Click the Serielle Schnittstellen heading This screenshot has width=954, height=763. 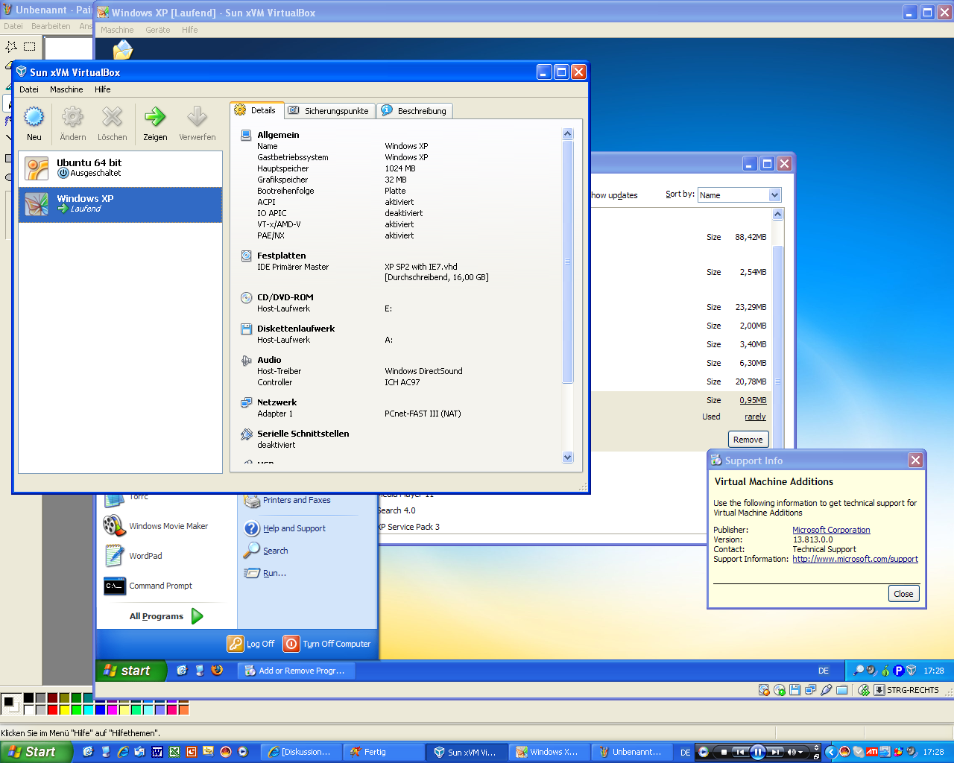coord(303,434)
